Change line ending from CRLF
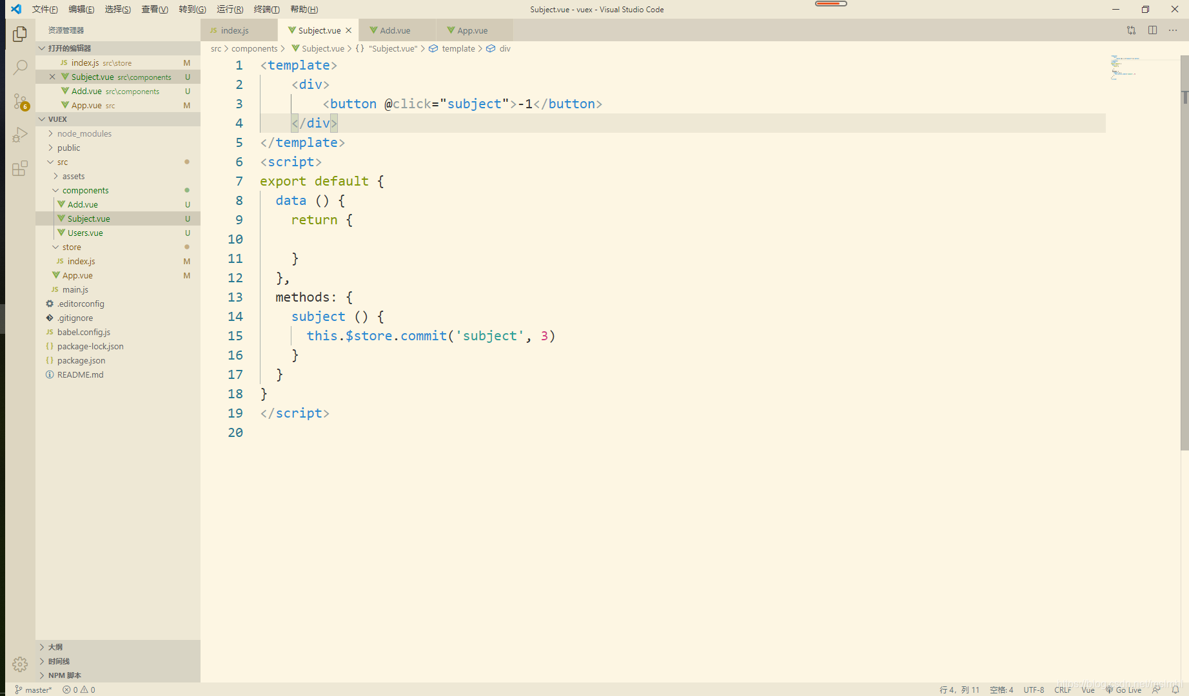This screenshot has height=696, width=1189. click(x=1062, y=690)
